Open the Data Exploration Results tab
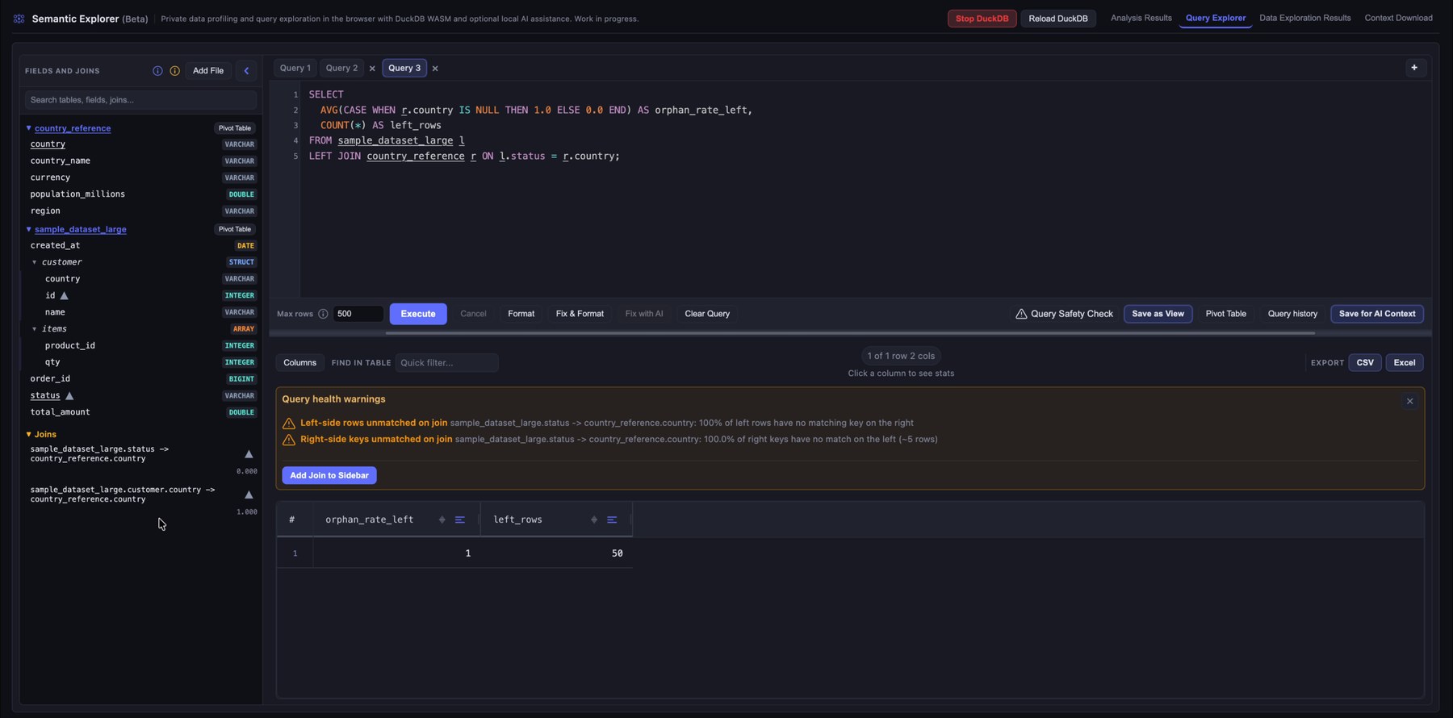The width and height of the screenshot is (1453, 718). click(1304, 18)
